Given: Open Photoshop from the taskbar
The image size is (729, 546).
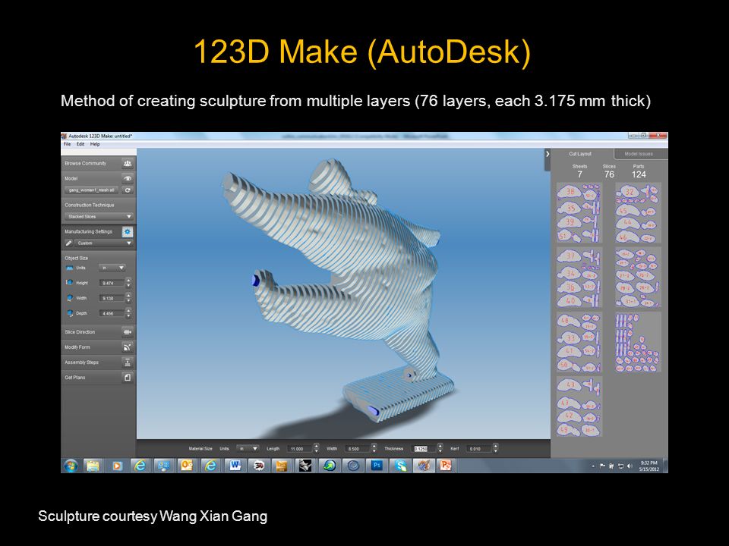Looking at the screenshot, I should (x=377, y=465).
